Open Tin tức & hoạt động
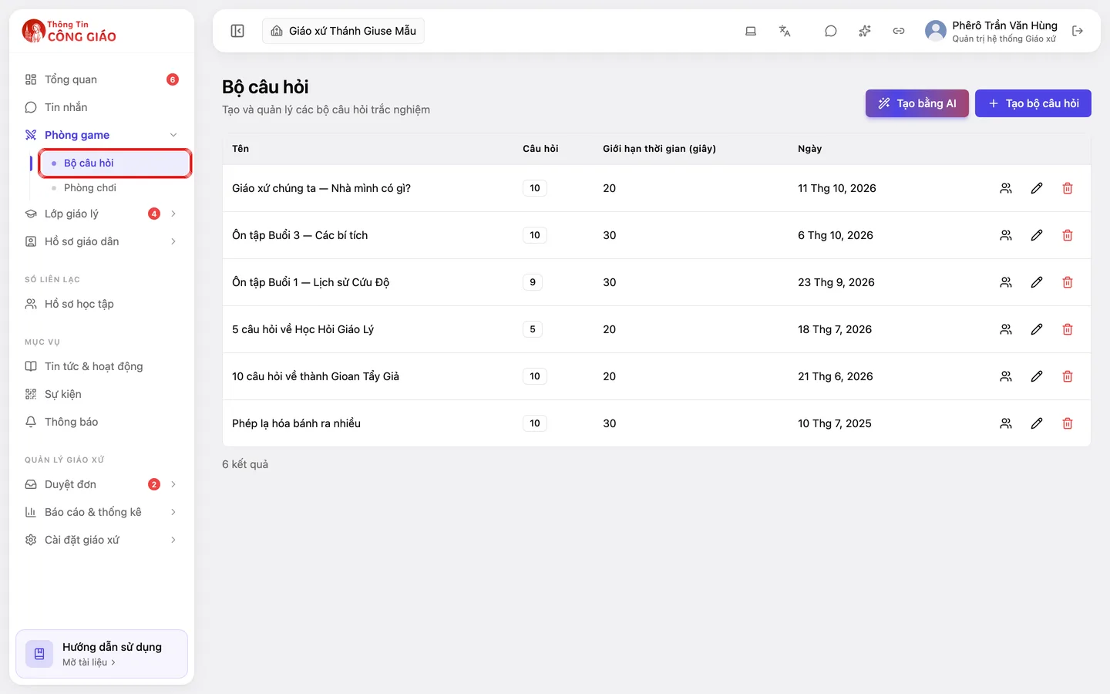1110x694 pixels. 102,366
